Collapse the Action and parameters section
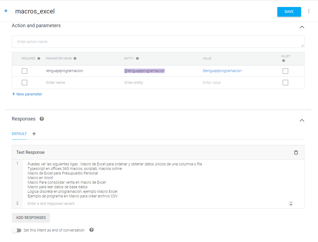This screenshot has height=242, width=318. 302,27
